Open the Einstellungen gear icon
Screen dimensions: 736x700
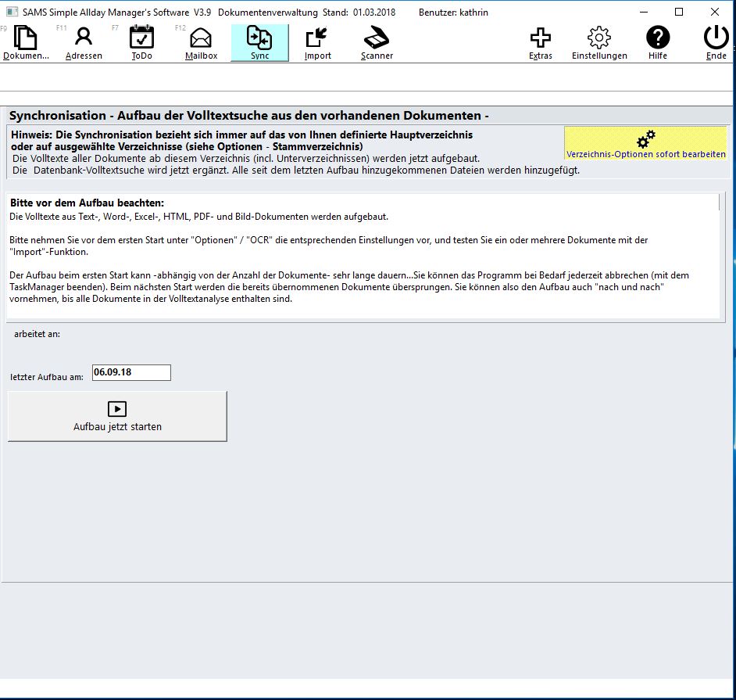pyautogui.click(x=598, y=37)
